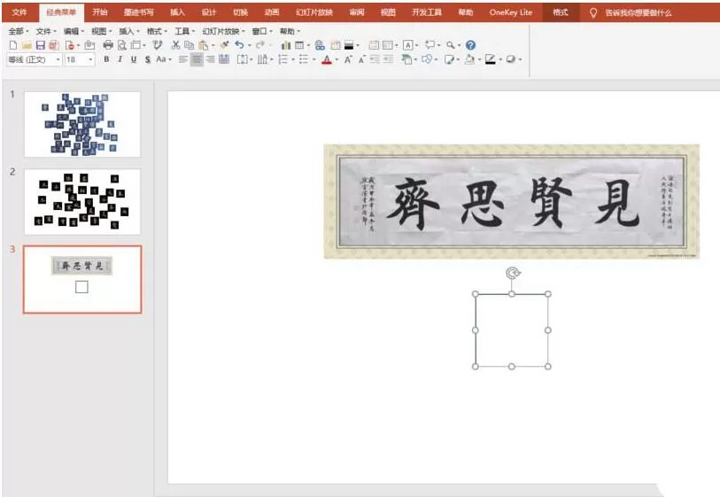The image size is (720, 497).
Task: Click the black gradient color swatch icon
Action: pos(349,45)
